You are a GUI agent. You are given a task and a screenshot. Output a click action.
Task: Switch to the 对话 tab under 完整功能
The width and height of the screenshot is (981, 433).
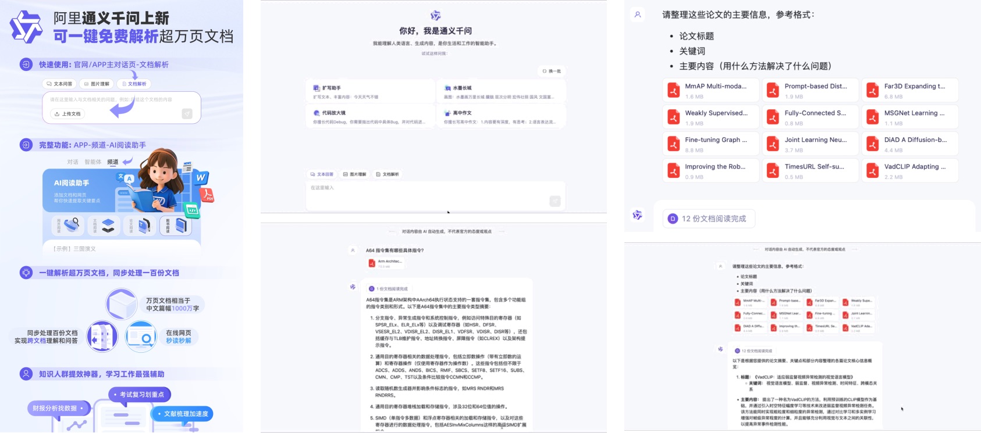click(73, 162)
